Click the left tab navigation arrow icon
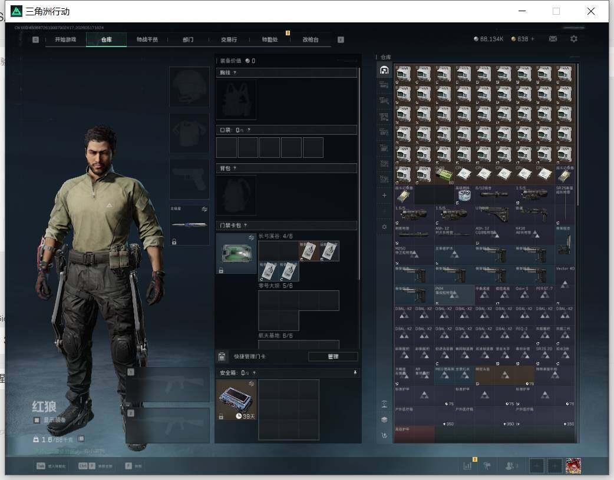This screenshot has width=614, height=480. pos(35,39)
